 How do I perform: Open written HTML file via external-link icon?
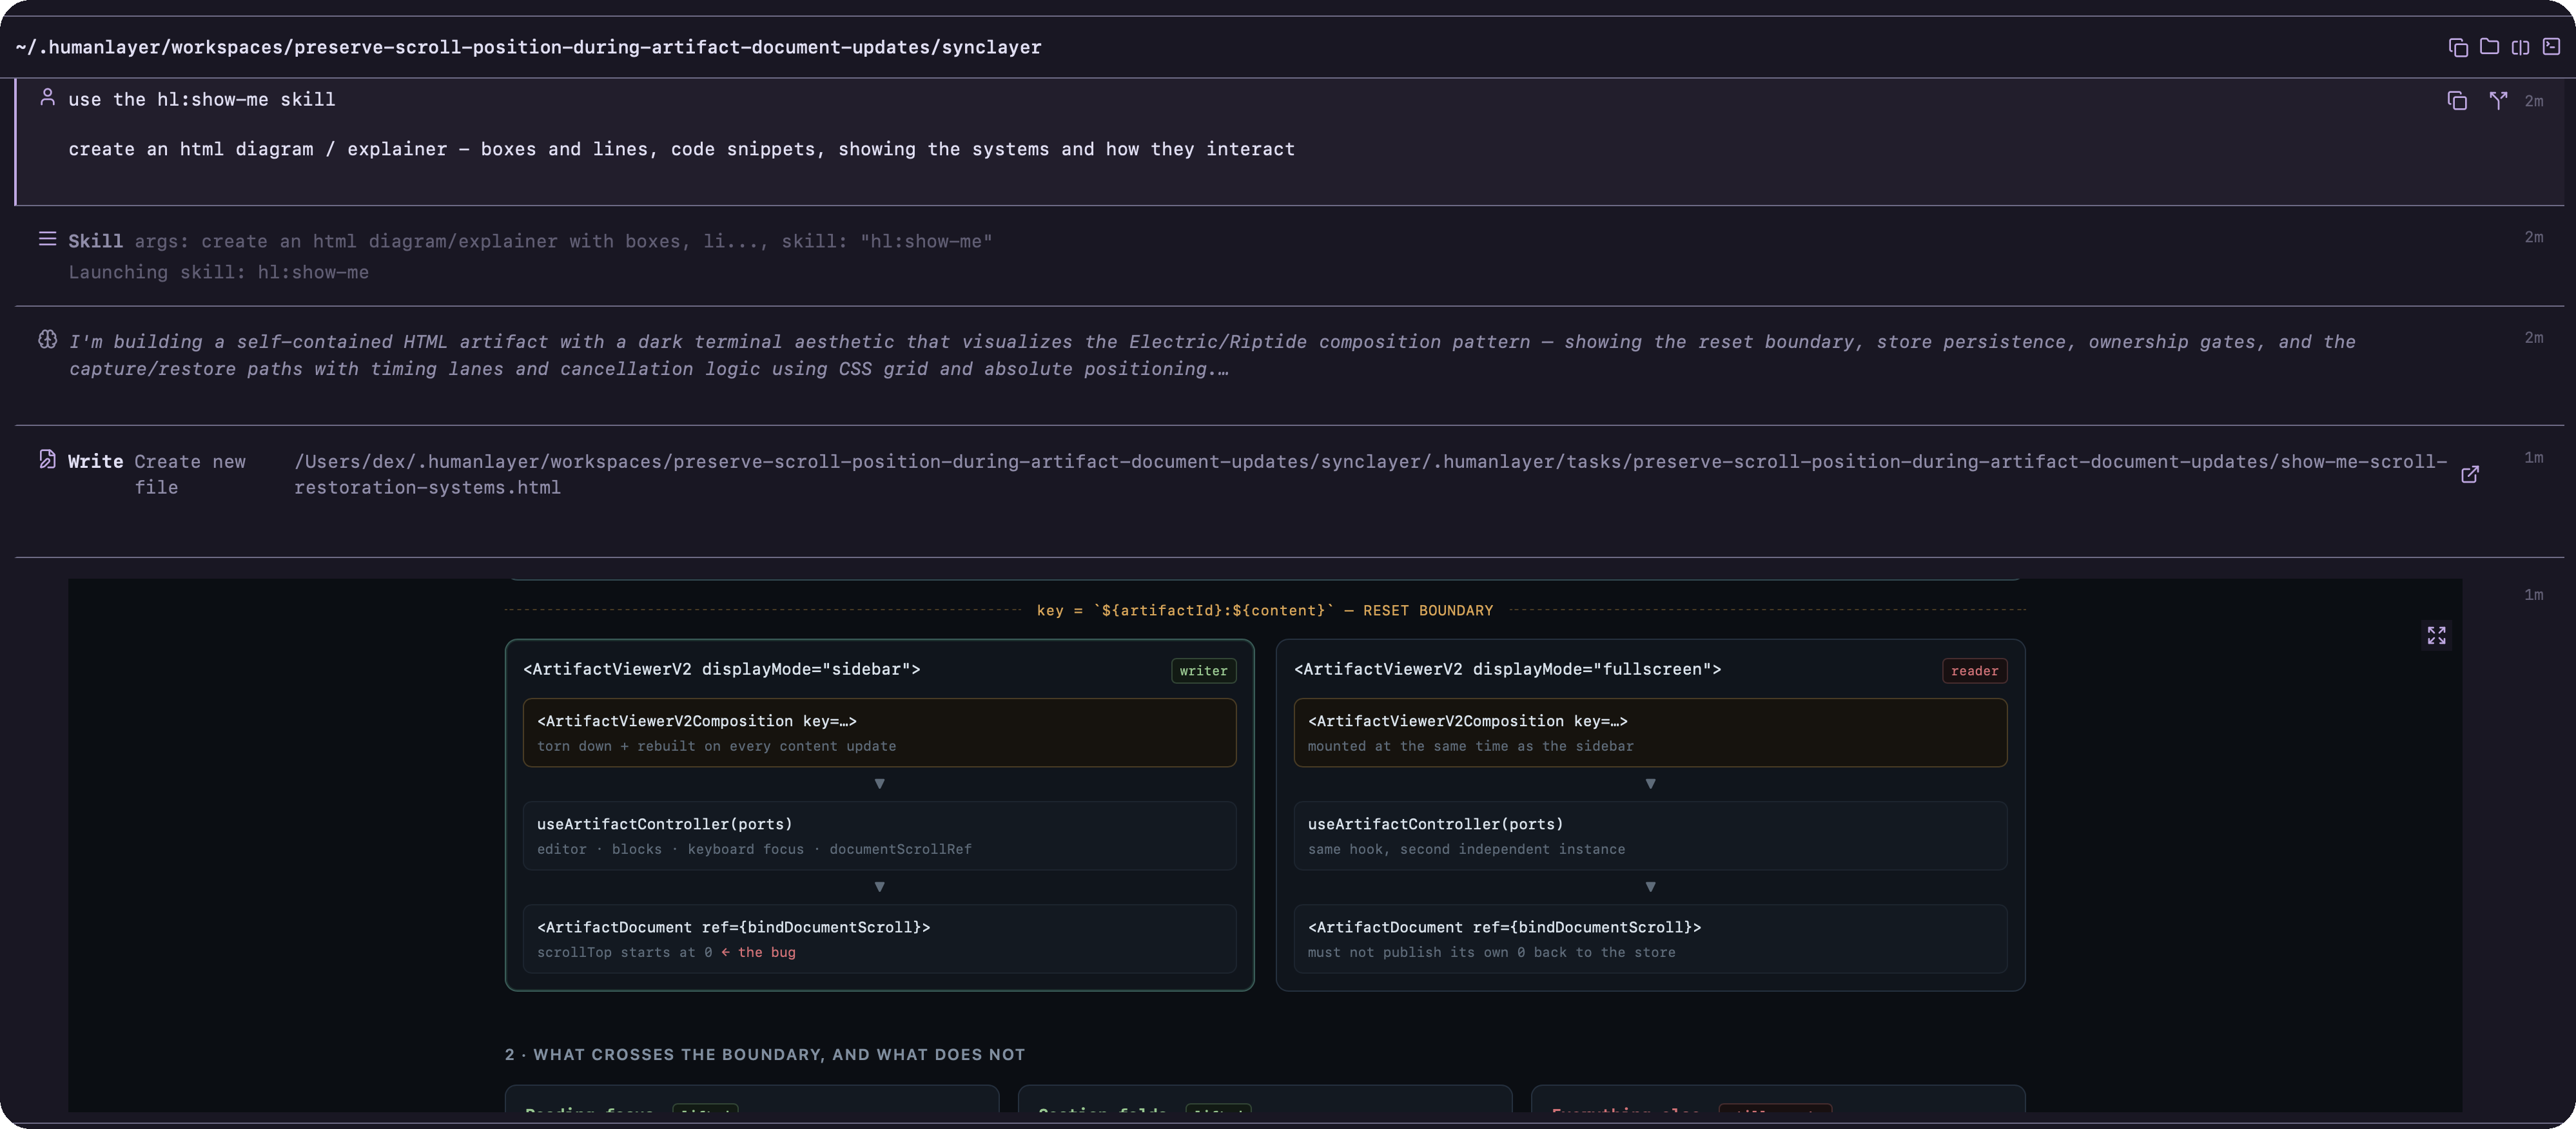(x=2470, y=474)
